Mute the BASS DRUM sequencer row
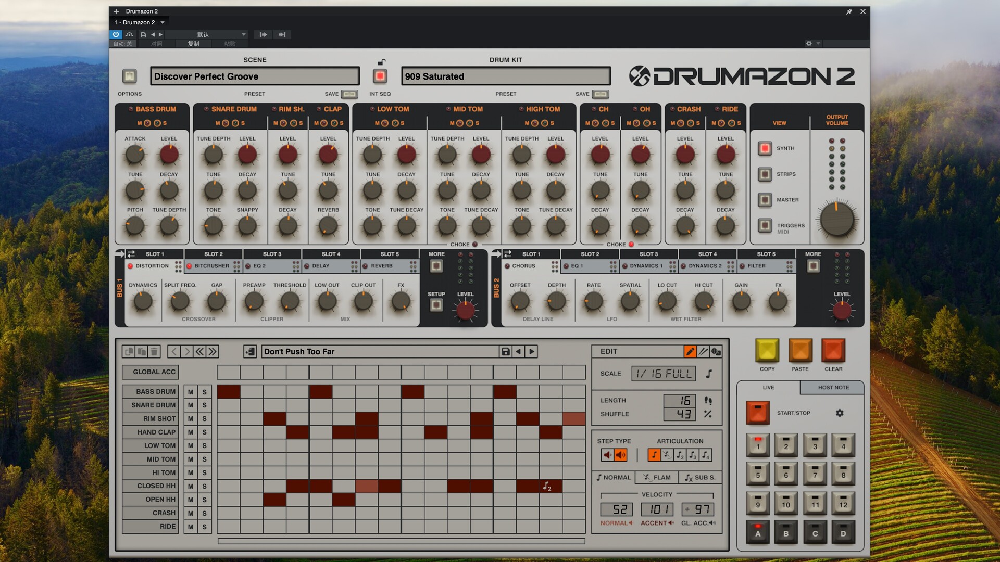 coord(191,392)
